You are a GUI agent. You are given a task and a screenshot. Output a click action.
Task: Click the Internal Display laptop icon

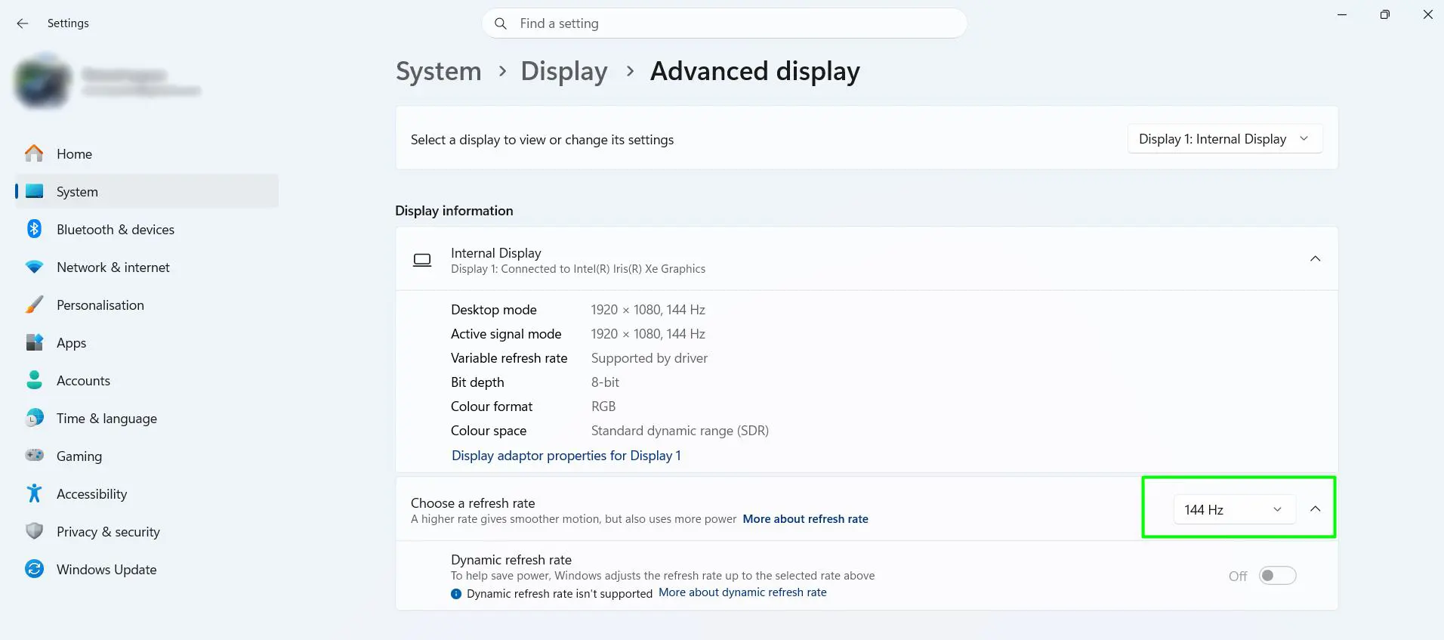pos(422,260)
